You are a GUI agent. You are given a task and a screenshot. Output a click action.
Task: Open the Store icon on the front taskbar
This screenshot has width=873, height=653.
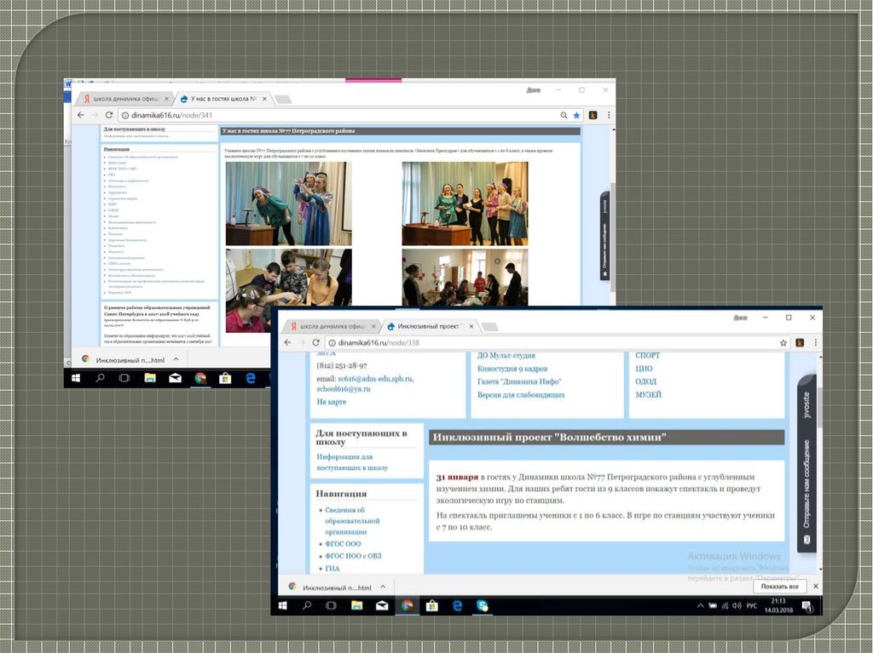click(x=432, y=605)
